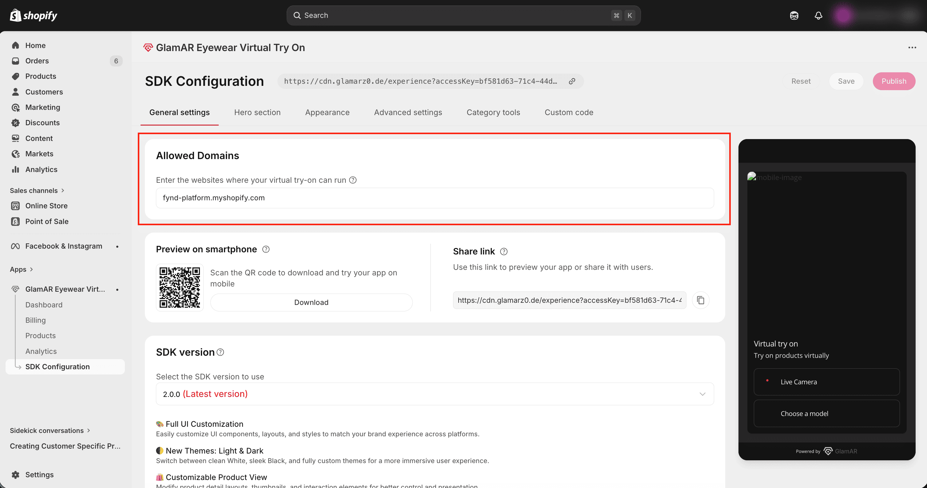Click the notifications bell icon
This screenshot has height=488, width=927.
click(818, 15)
